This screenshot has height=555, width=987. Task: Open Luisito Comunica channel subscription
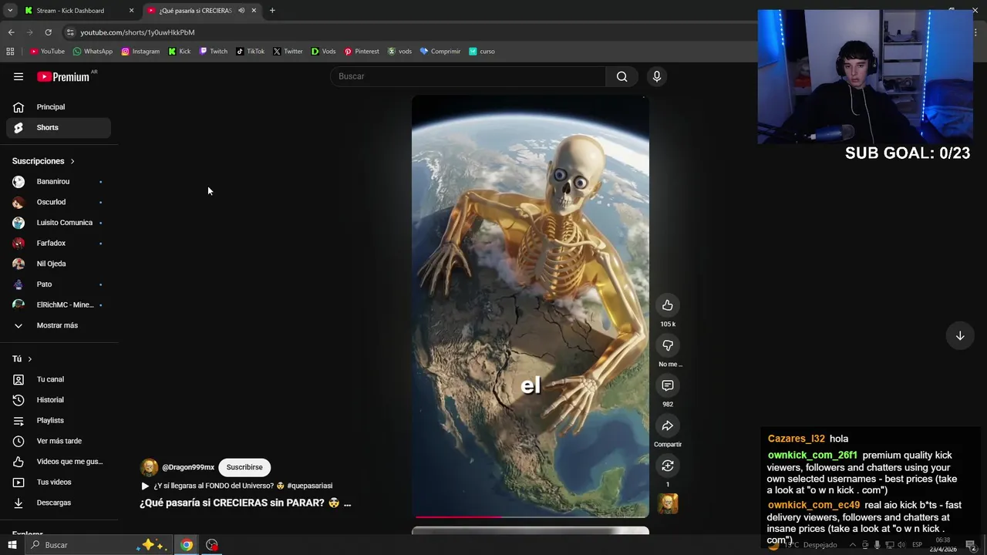pyautogui.click(x=59, y=223)
